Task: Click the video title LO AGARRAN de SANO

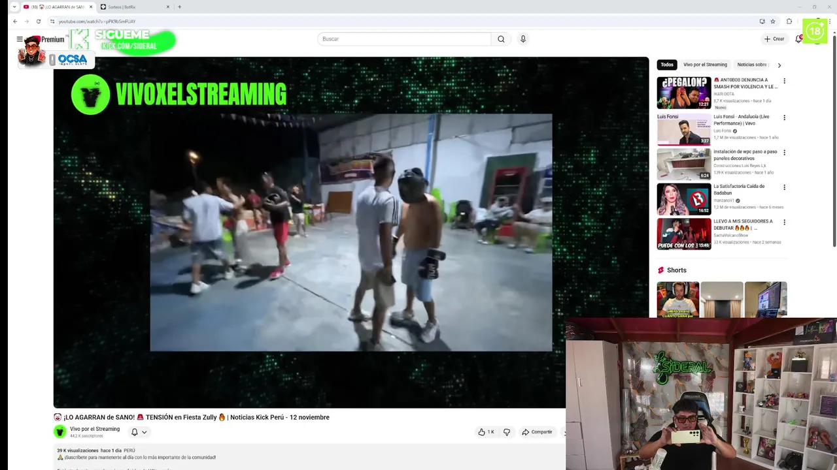Action: click(x=192, y=417)
